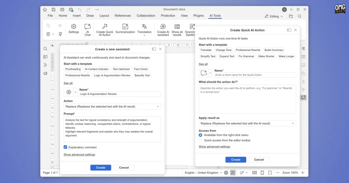Switch to the Plugins tab
Image resolution: width=349 pixels, height=183 pixels.
[x=198, y=16]
